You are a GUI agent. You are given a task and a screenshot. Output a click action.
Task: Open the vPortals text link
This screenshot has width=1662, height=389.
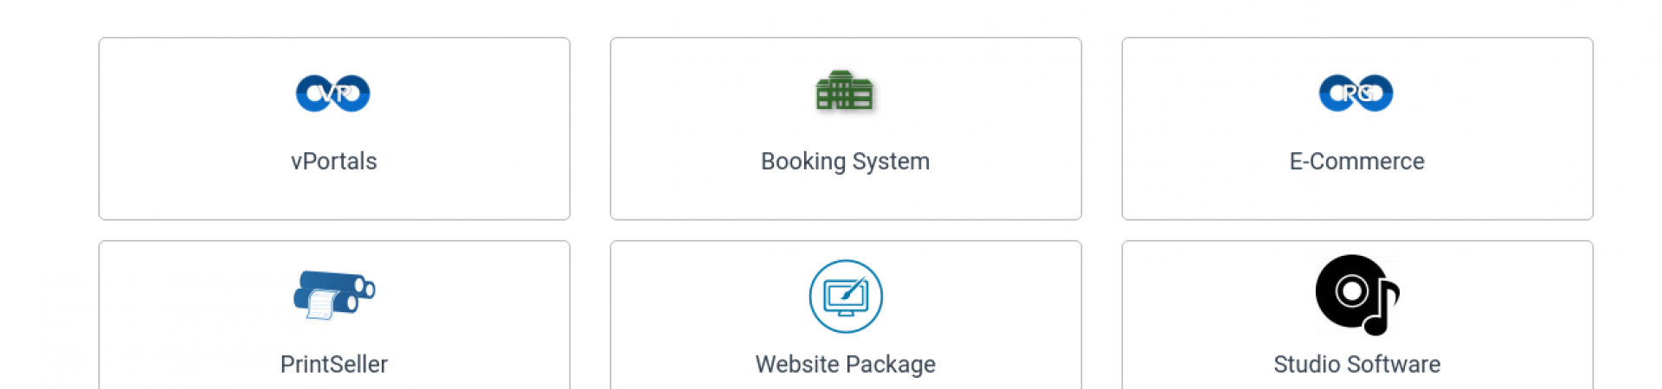click(334, 162)
